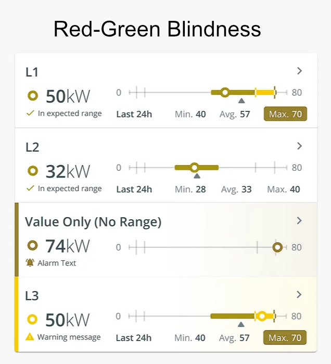Click the yellow warning triangle icon
This screenshot has height=364, width=331.
30,337
